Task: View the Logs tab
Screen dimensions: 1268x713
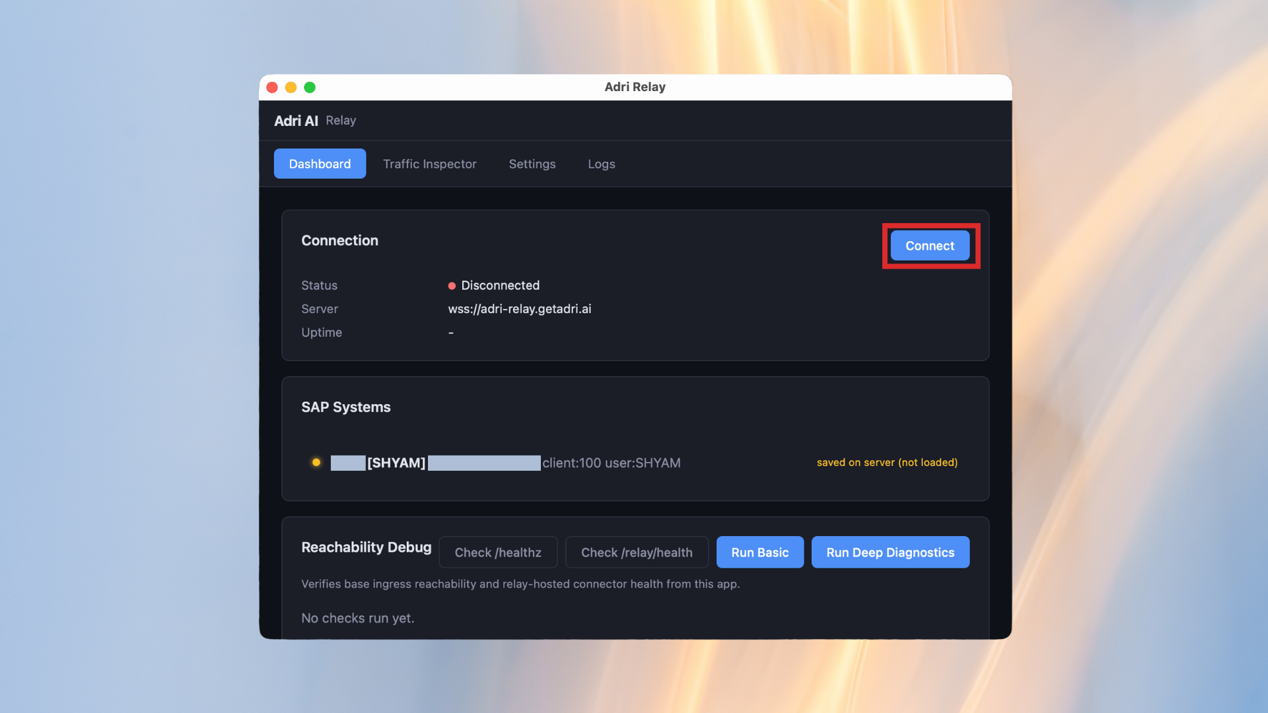Action: pos(601,164)
